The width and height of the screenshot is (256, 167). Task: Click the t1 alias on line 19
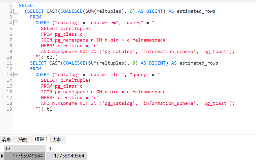tap(49, 109)
